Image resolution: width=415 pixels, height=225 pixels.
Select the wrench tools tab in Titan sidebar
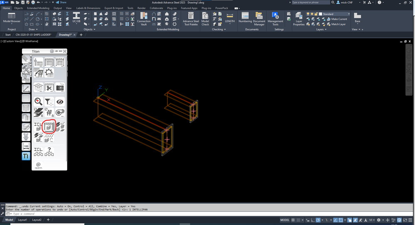[x=26, y=69]
